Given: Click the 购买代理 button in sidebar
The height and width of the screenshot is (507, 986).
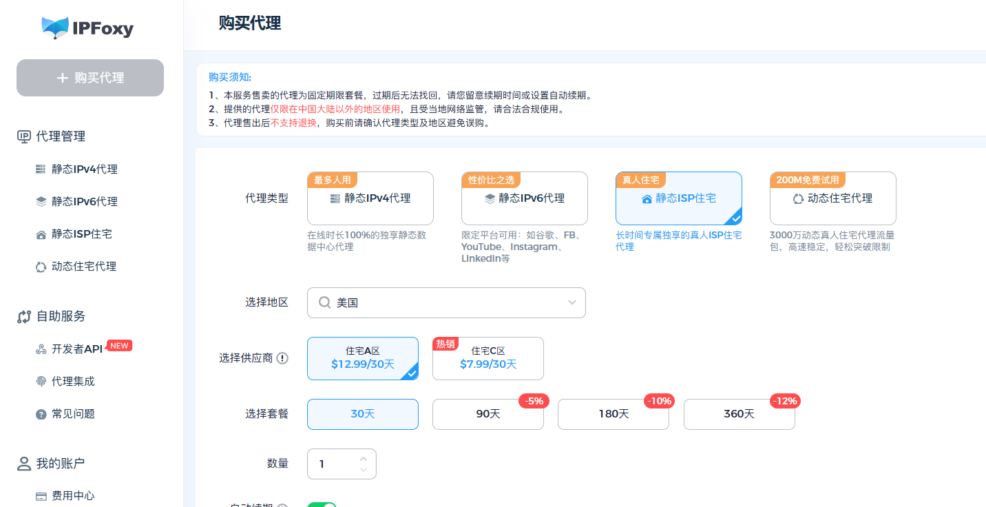Looking at the screenshot, I should 90,78.
